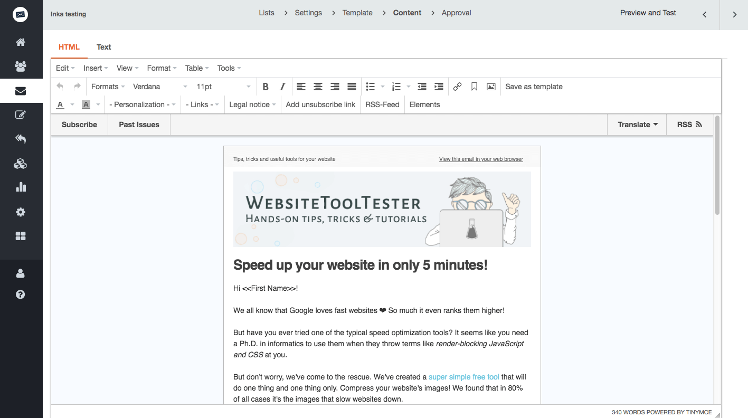This screenshot has height=418, width=748.
Task: Increase indent
Action: coord(439,87)
